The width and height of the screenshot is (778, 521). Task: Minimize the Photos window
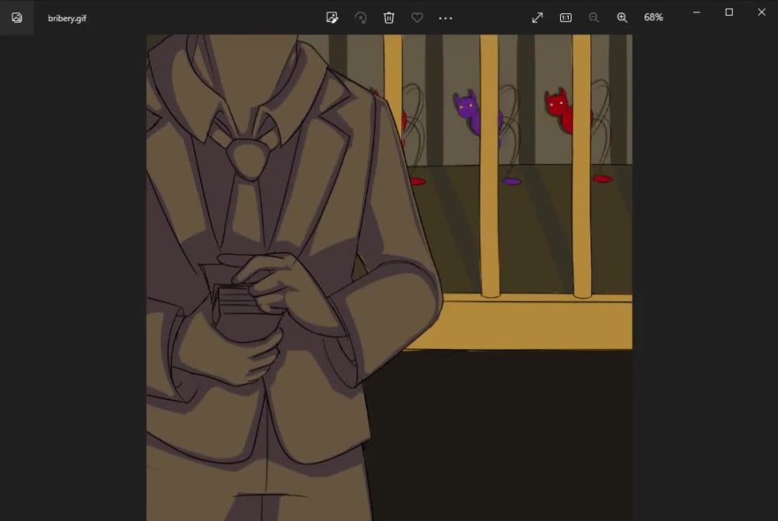696,12
